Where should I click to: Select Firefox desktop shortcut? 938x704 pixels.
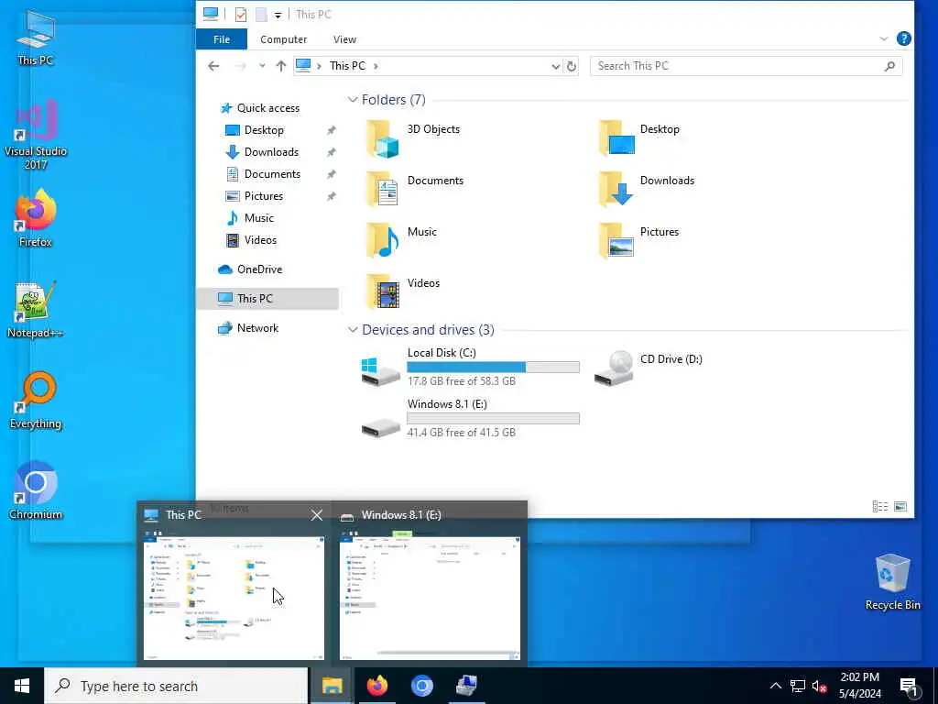click(36, 219)
